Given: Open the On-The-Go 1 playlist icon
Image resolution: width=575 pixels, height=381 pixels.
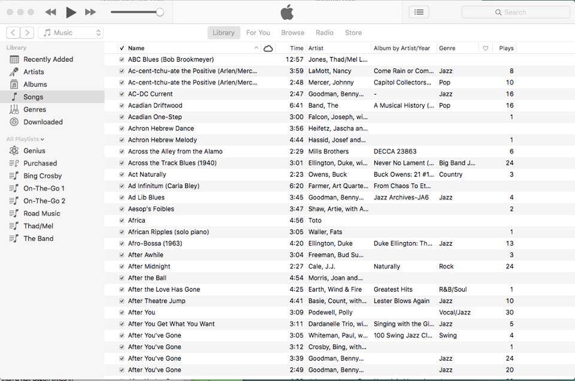Looking at the screenshot, I should coord(14,188).
